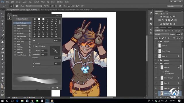
Task: Open brush Mode dropdown
Action: coord(34,6)
